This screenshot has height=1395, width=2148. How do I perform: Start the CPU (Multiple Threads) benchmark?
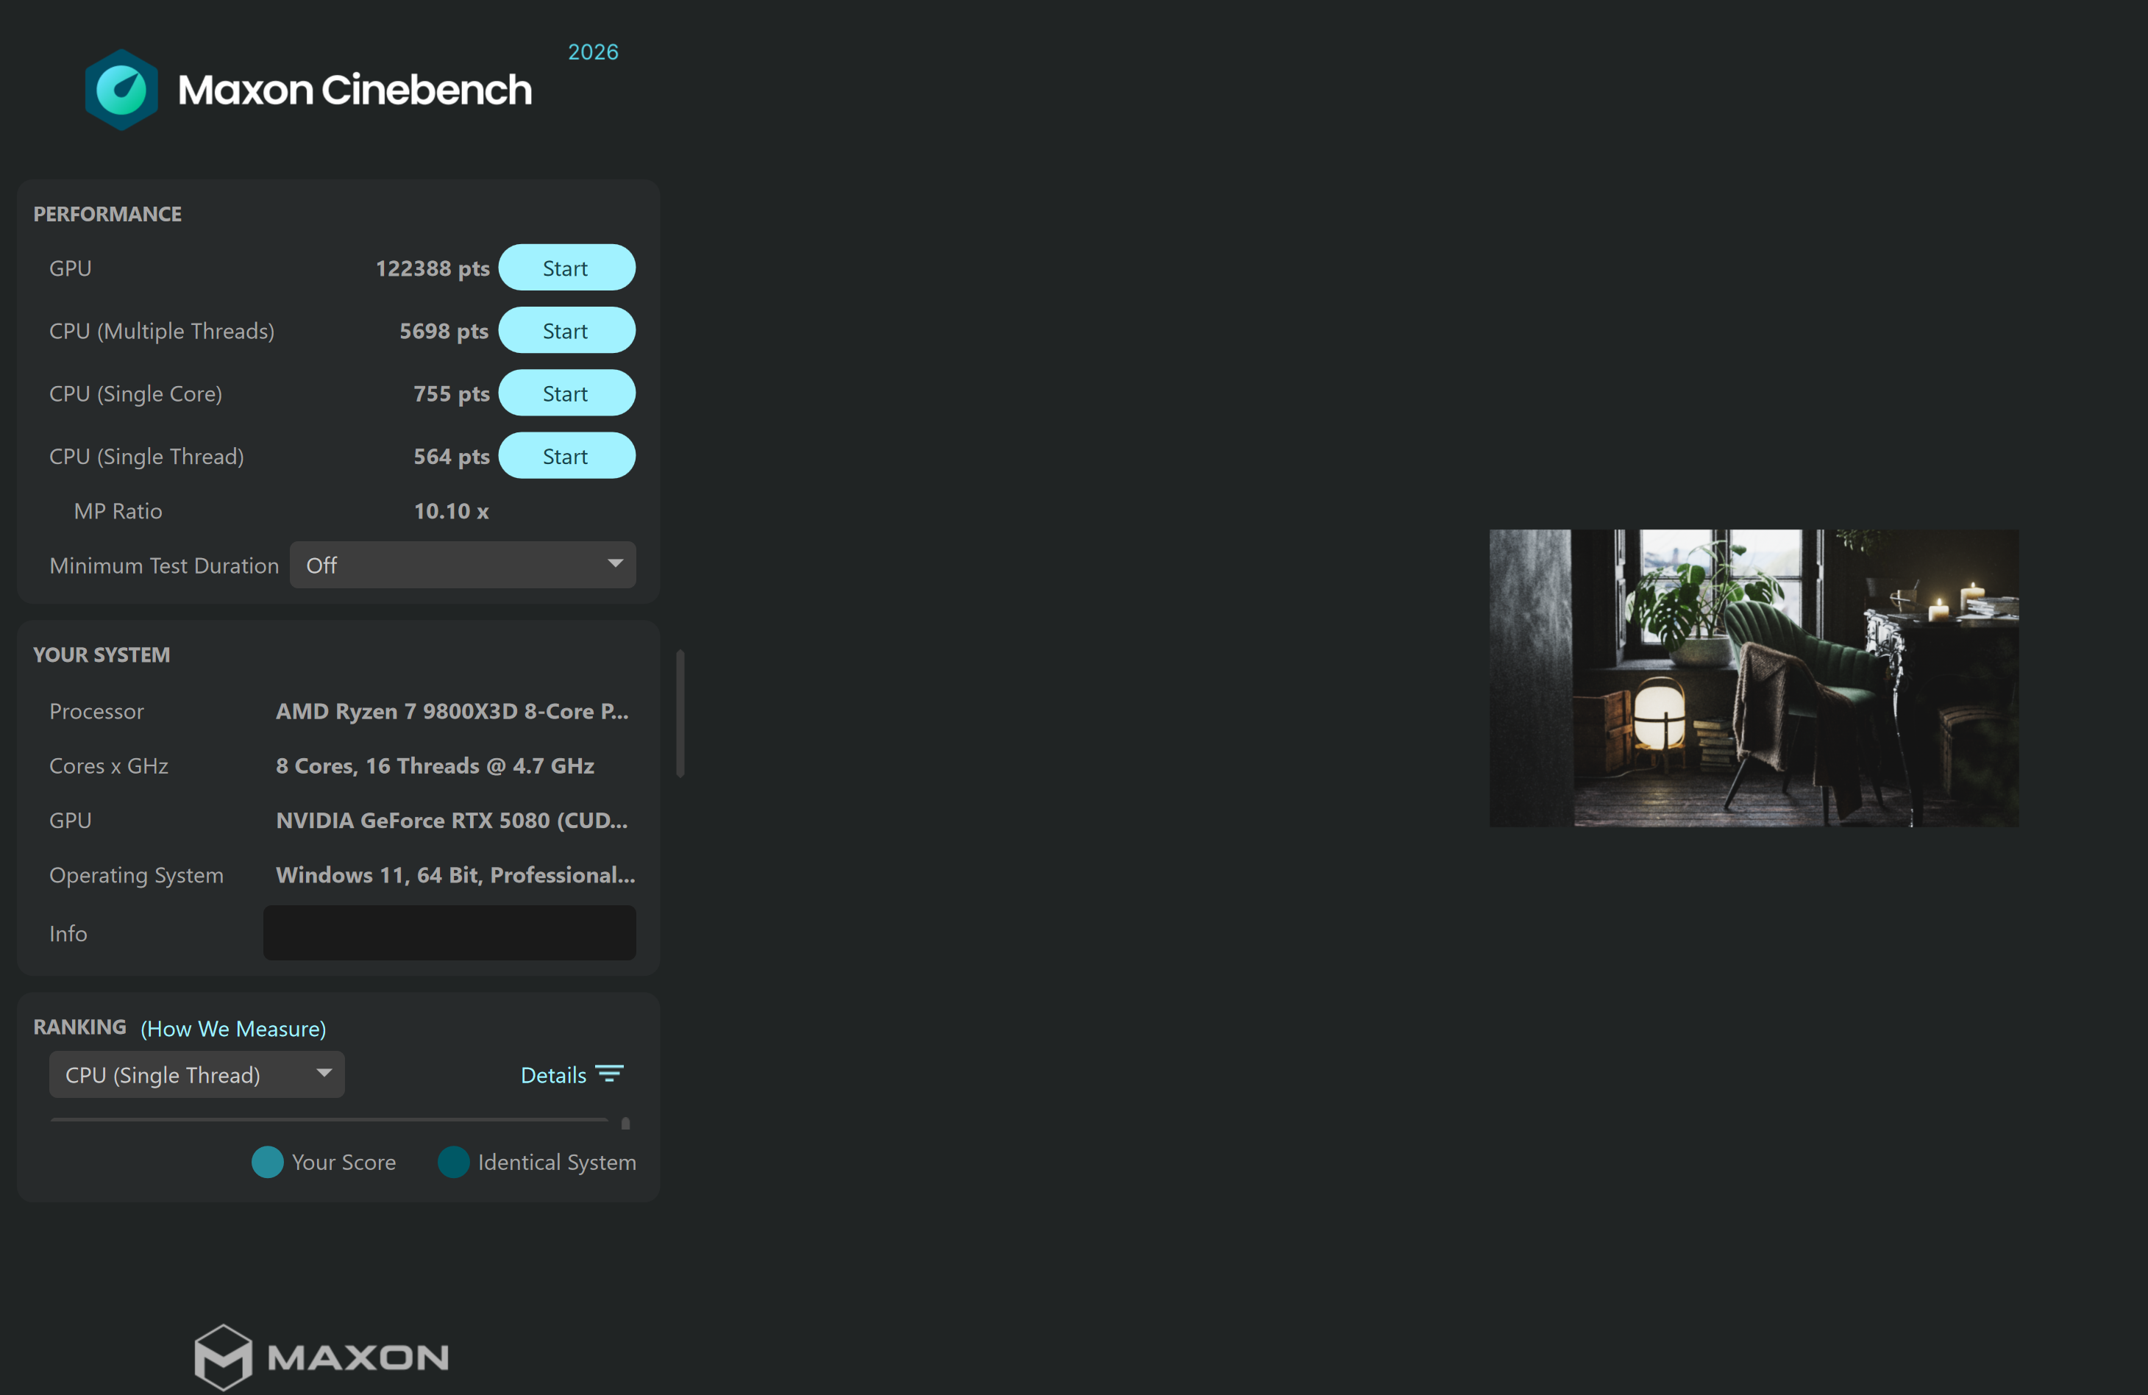(566, 330)
